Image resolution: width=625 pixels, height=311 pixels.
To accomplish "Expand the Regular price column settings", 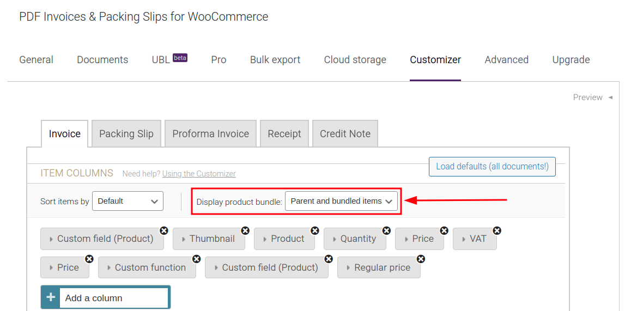I will click(379, 267).
